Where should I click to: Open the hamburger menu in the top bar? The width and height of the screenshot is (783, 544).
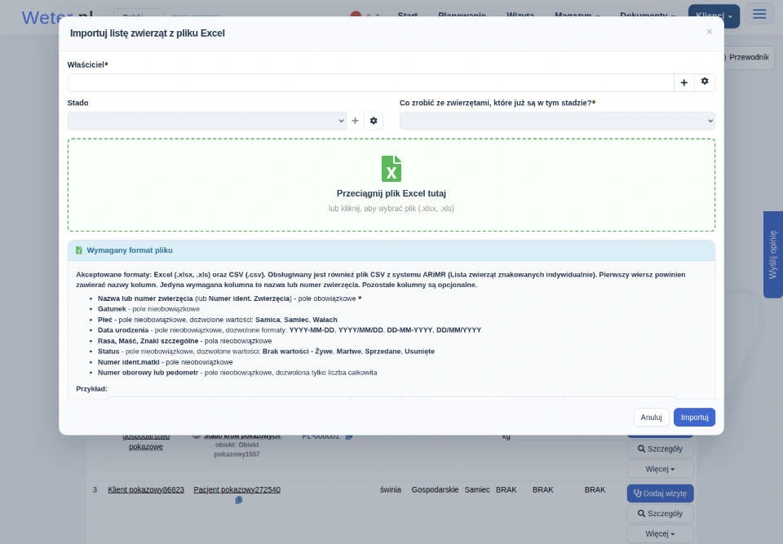point(759,14)
